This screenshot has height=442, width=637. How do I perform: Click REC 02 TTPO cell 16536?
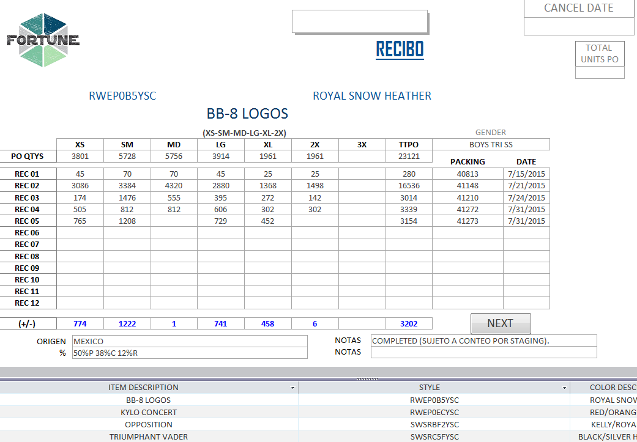409,185
